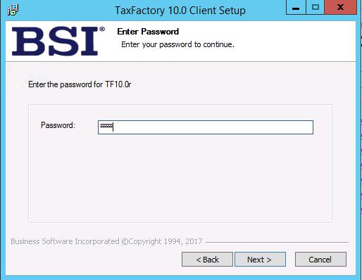Click the installer icon in title bar

[13, 10]
